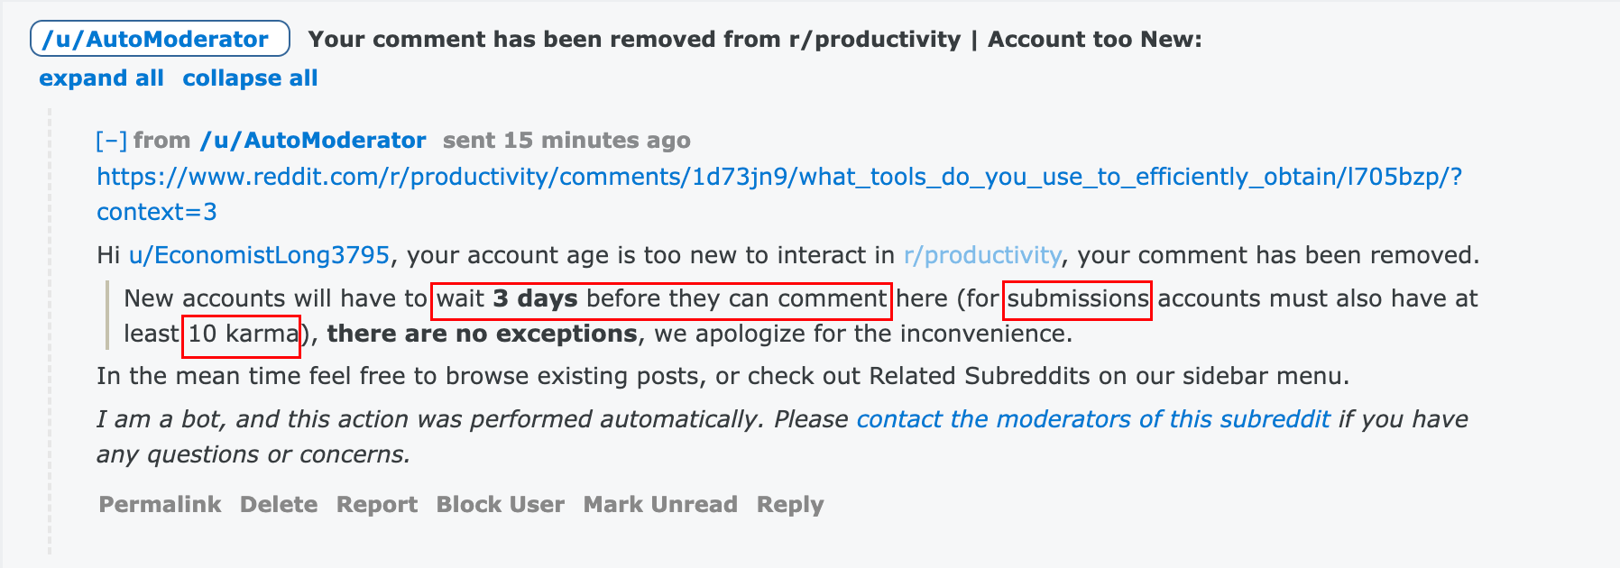Click the collapse all link
Image resolution: width=1620 pixels, height=568 pixels.
pyautogui.click(x=250, y=78)
